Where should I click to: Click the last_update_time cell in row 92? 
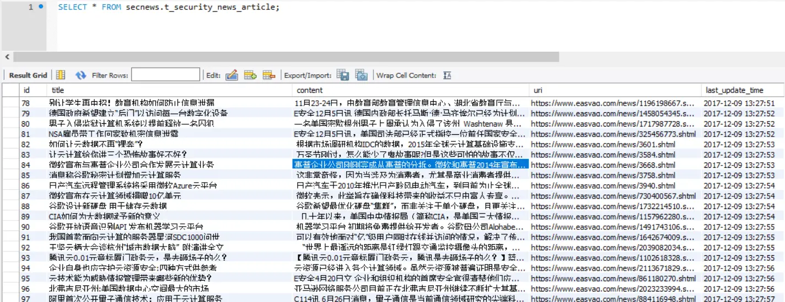743,247
